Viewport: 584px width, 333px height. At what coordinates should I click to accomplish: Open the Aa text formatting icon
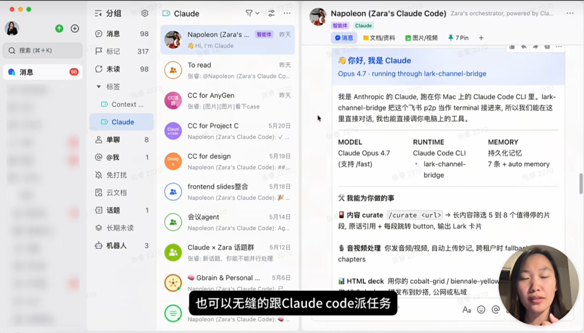pyautogui.click(x=466, y=310)
